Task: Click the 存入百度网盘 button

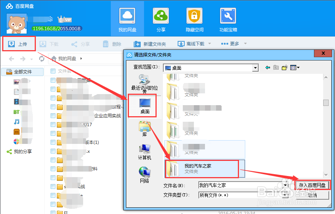Action: (x=312, y=185)
